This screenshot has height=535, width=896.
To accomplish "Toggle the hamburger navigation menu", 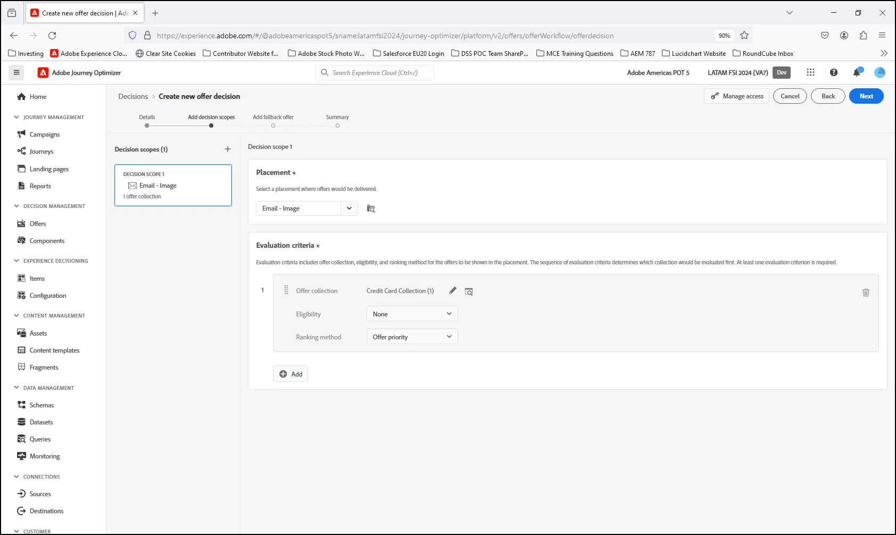I will click(x=16, y=72).
